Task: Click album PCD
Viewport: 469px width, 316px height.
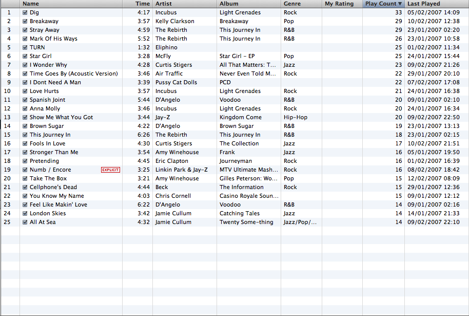Action: coord(225,82)
